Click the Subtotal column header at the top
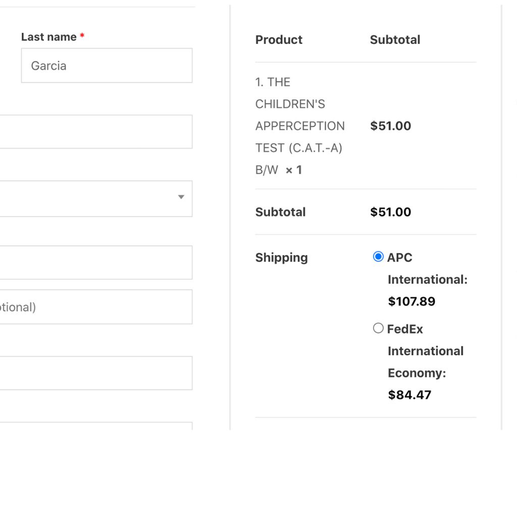This screenshot has height=517, width=517. 395,40
